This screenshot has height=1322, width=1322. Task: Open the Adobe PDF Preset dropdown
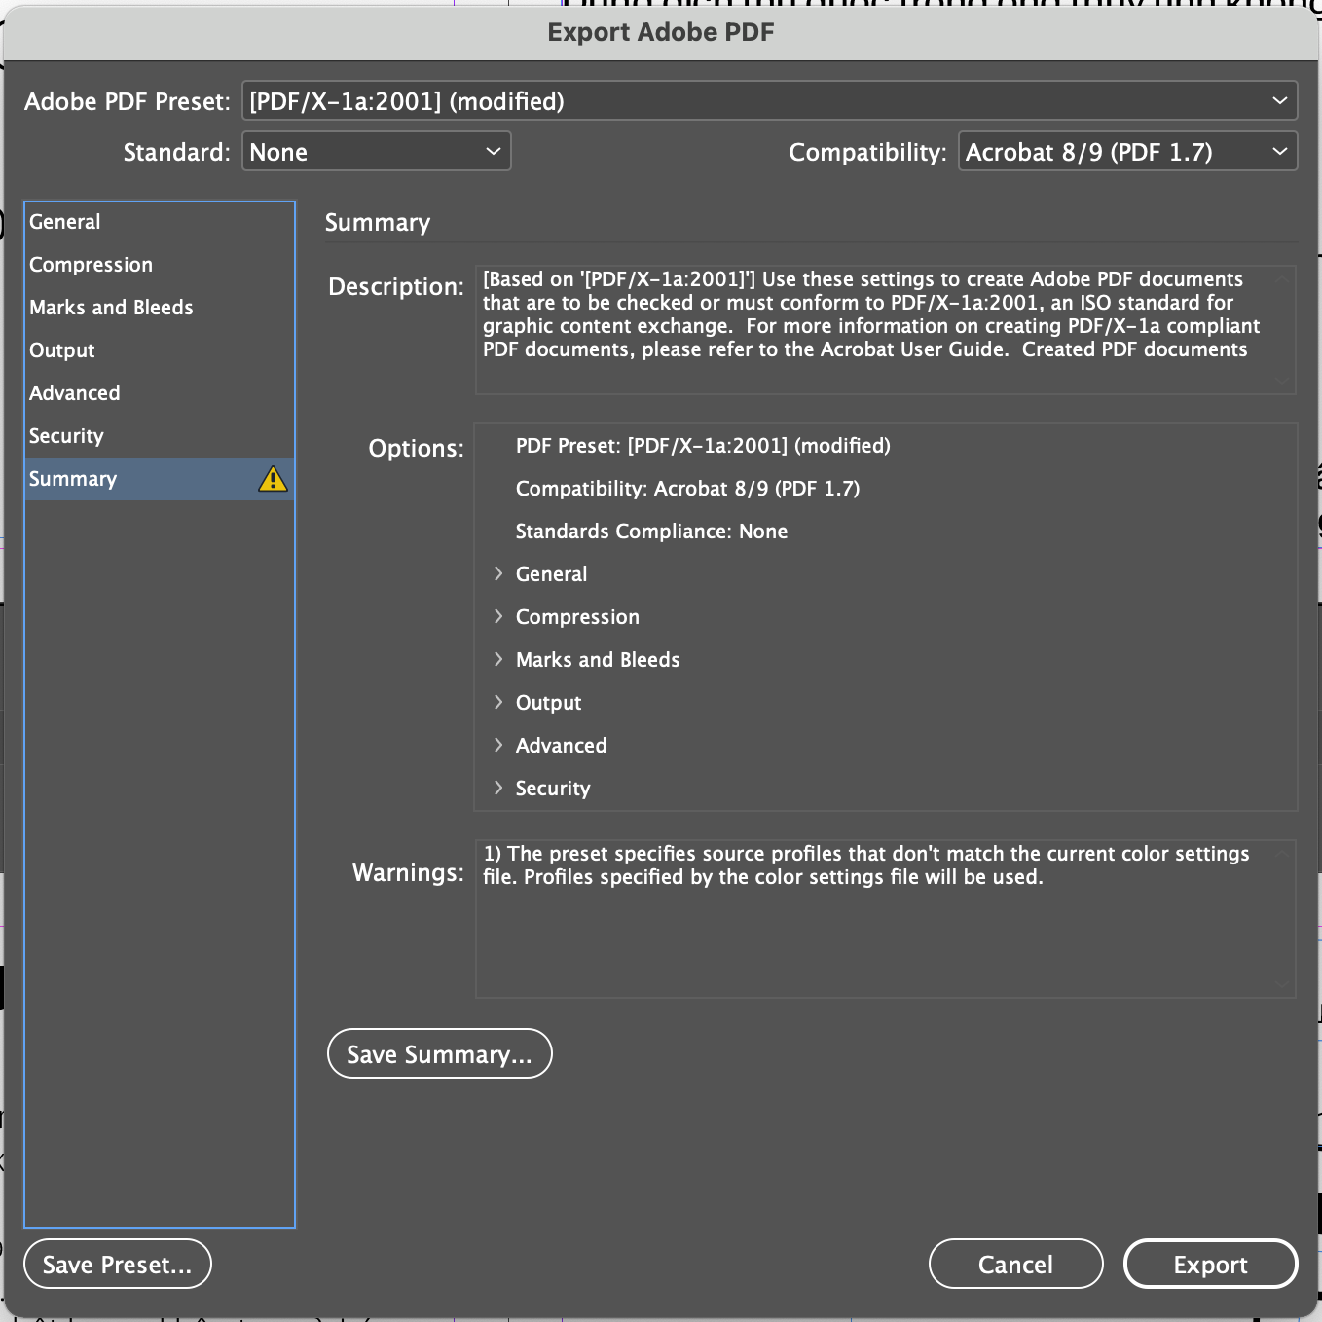pyautogui.click(x=769, y=100)
